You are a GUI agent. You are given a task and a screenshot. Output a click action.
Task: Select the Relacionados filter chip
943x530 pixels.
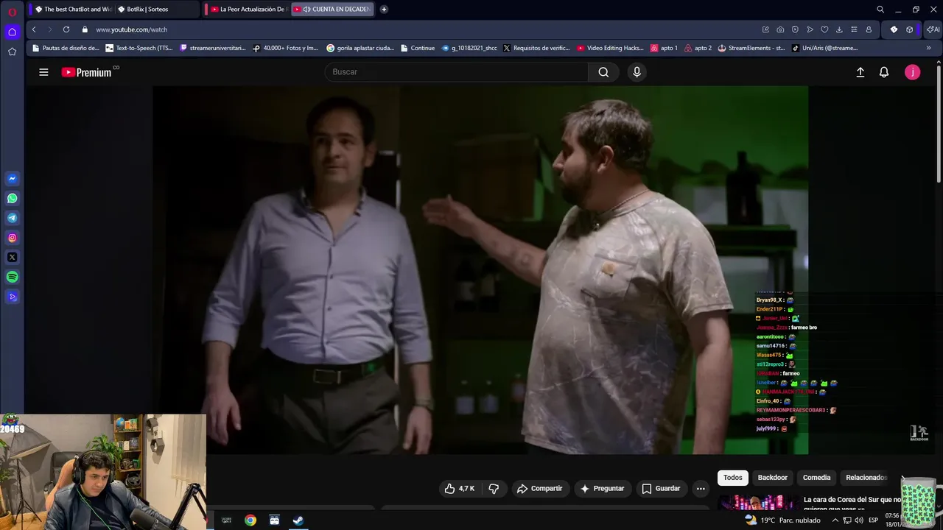pos(866,478)
